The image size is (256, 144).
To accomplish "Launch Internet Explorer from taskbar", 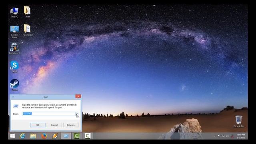I will pos(22,136).
